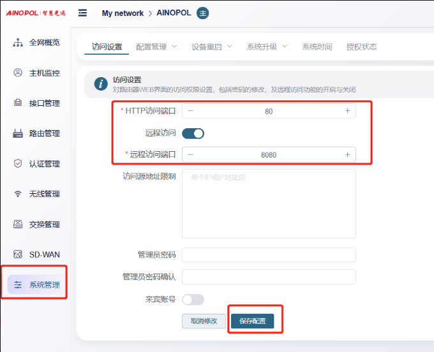The height and width of the screenshot is (352, 434).
Task: Click the 认证管理 shield icon
Action: pos(18,163)
